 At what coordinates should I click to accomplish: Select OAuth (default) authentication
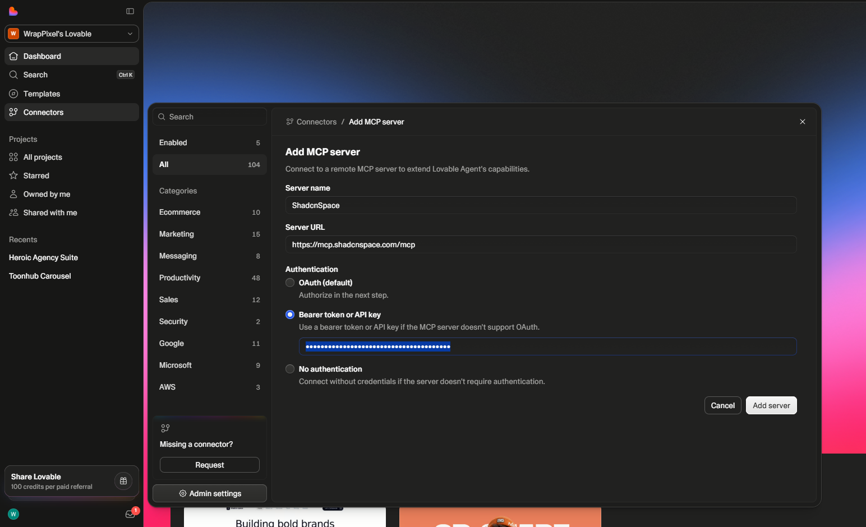pos(290,283)
